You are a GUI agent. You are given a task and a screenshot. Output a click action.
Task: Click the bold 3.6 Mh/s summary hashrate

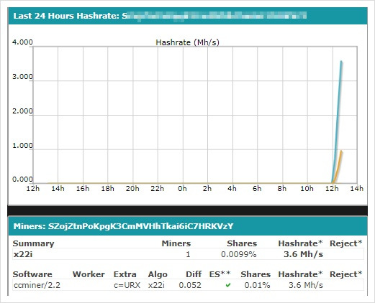pyautogui.click(x=304, y=254)
